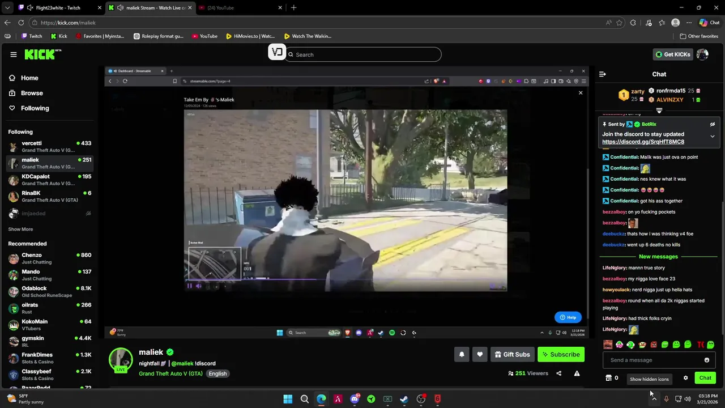Open oilrats avatar in Recommended

point(14,308)
